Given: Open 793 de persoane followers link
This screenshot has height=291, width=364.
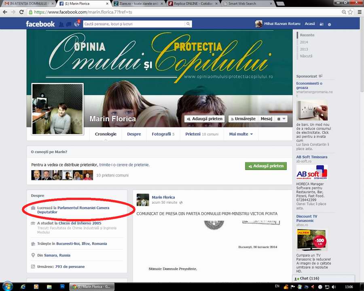Looking at the screenshot, I should pyautogui.click(x=70, y=267).
